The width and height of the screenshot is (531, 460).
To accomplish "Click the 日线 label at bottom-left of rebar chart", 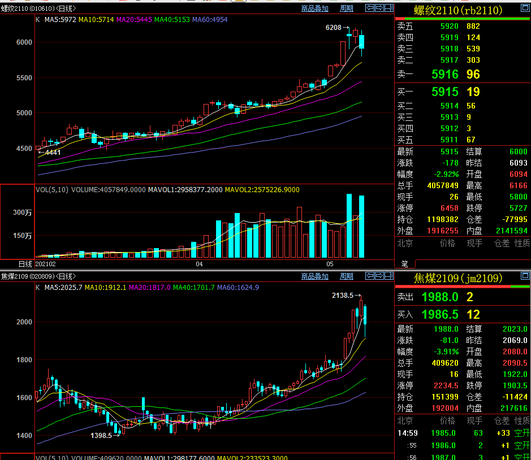I will point(25,264).
